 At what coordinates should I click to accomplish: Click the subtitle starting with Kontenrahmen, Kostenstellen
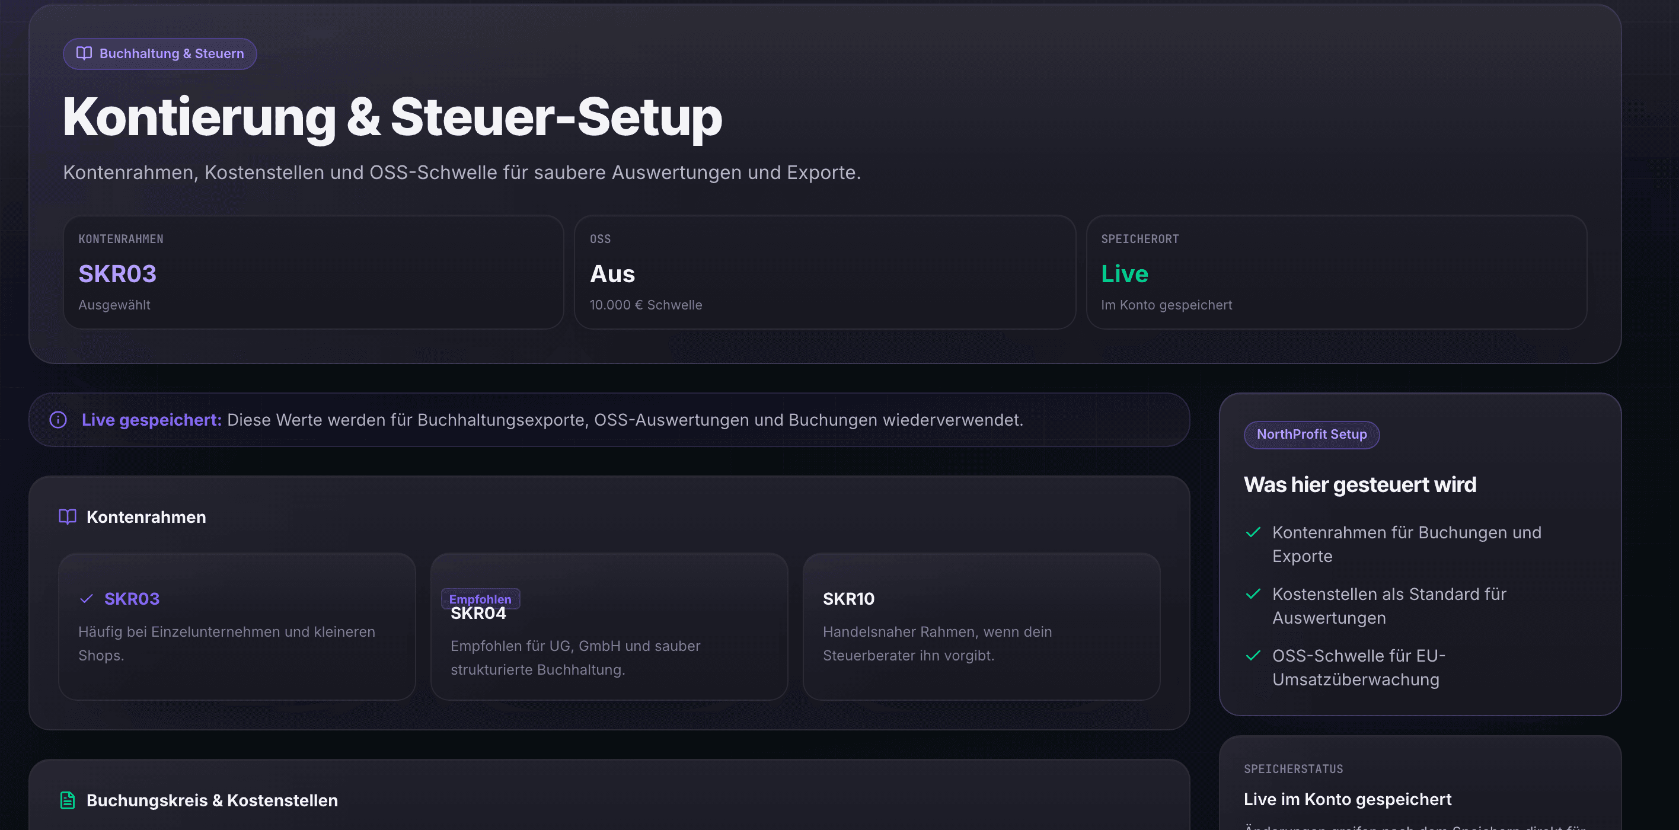coord(462,173)
